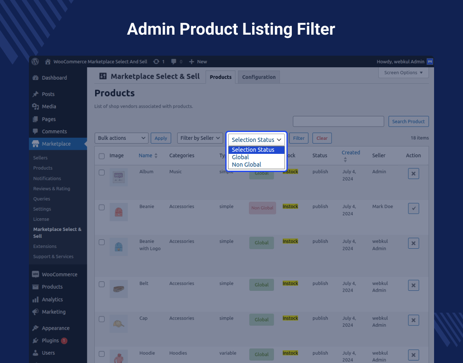Check the Beanie with Logo checkbox
Screen dimensions: 463x363
[102, 242]
